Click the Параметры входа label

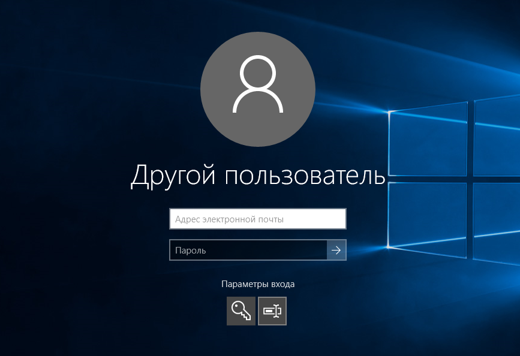[258, 284]
